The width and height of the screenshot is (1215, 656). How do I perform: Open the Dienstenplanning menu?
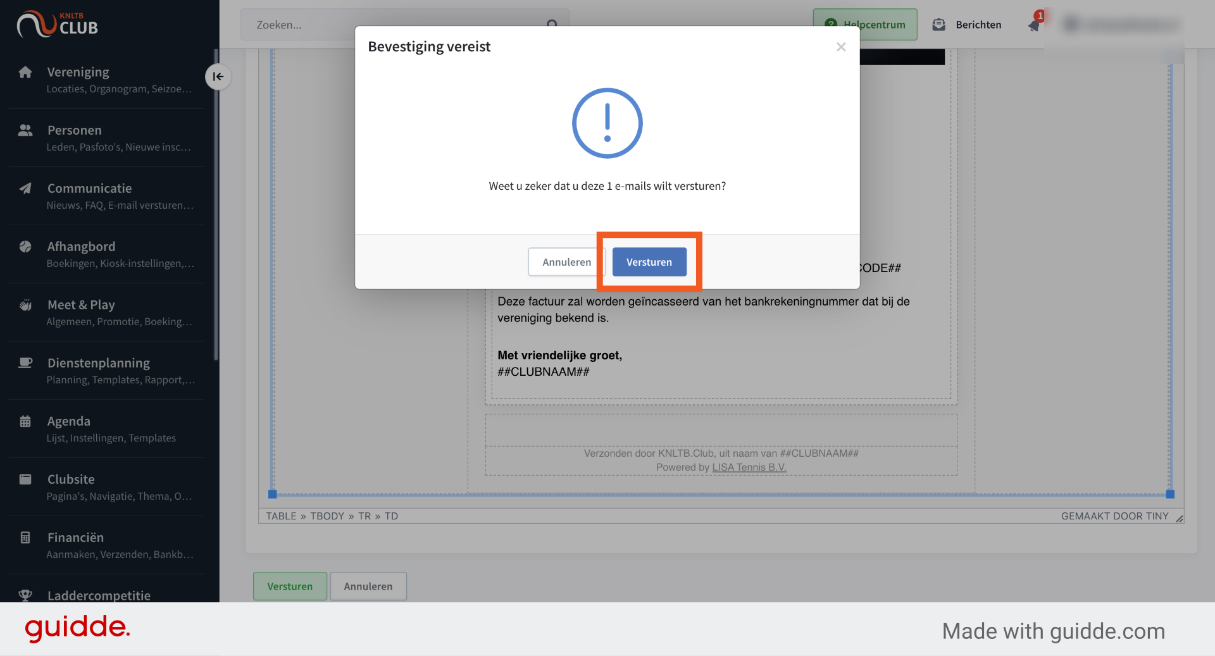click(x=106, y=371)
